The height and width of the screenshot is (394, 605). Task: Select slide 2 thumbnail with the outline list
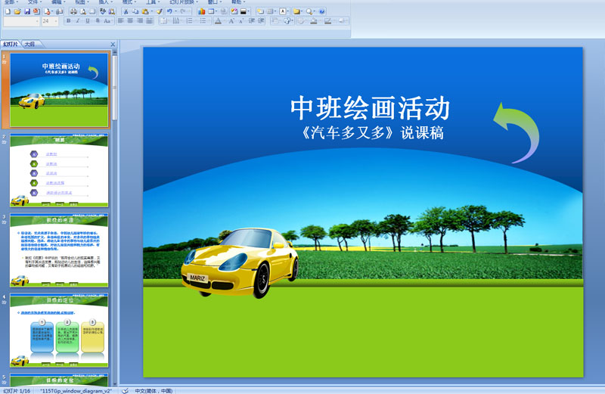[x=59, y=170]
